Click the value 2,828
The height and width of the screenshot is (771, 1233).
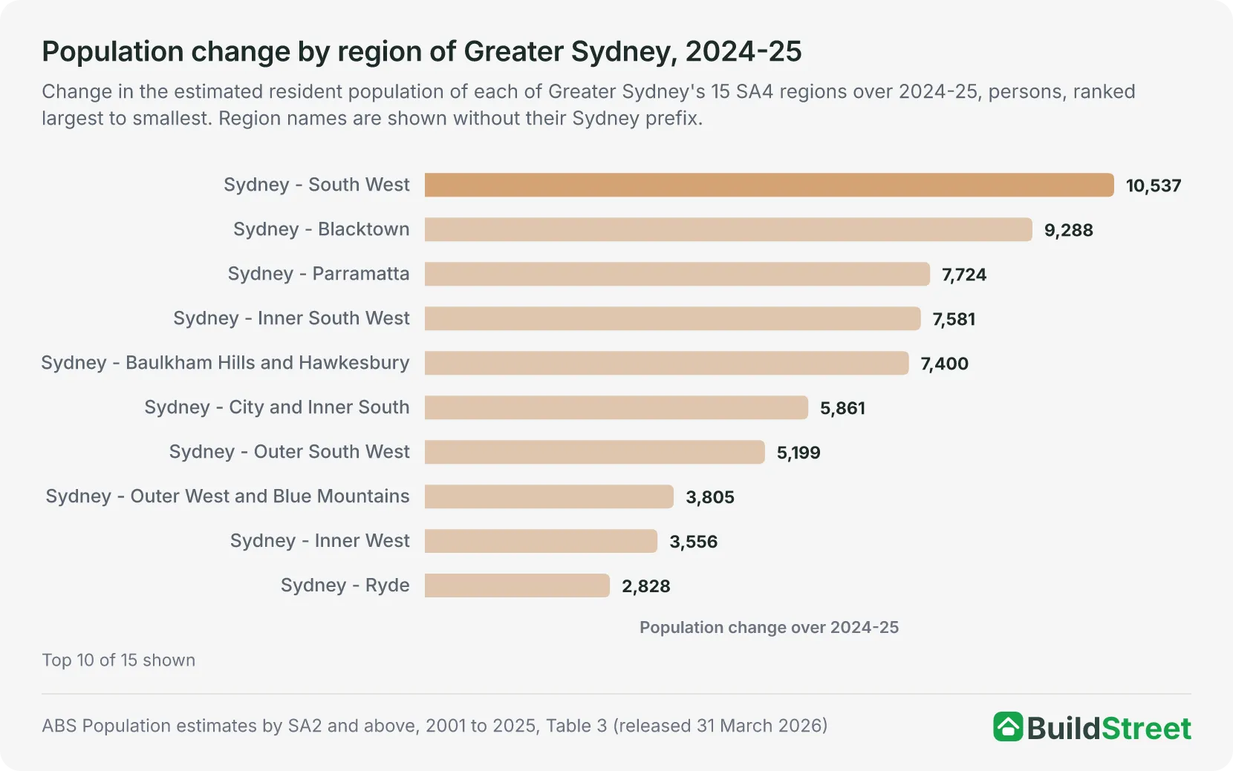(x=646, y=586)
